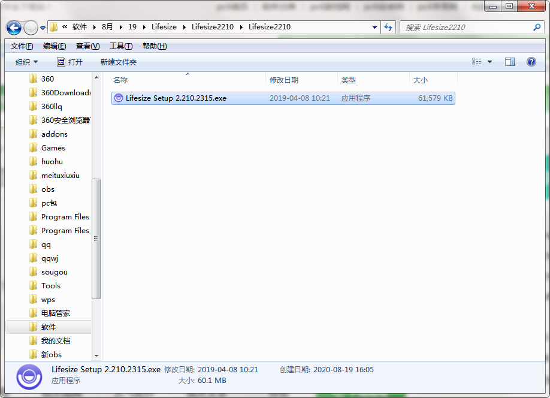Click the Lifesize exe file icon in list
This screenshot has height=398, width=550.
(x=119, y=98)
